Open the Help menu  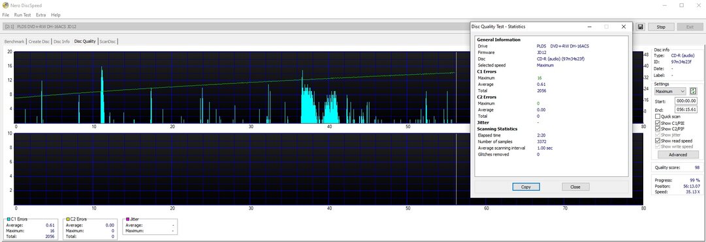point(56,15)
